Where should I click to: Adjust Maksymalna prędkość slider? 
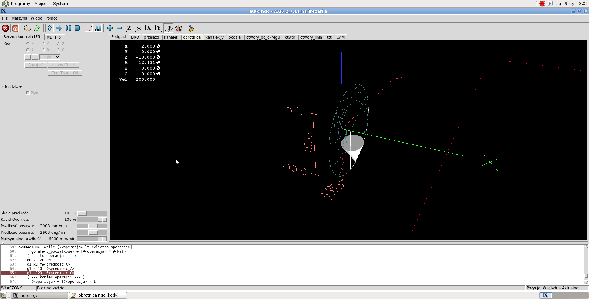point(92,239)
